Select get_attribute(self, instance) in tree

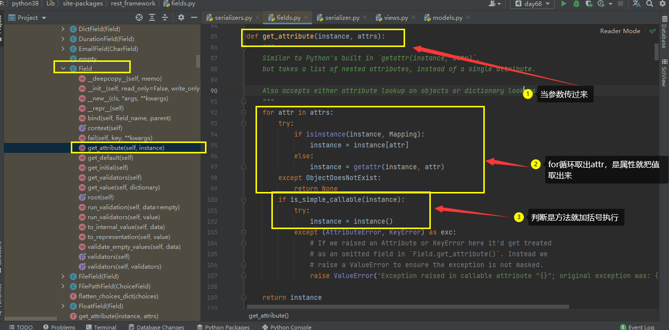[x=126, y=148]
